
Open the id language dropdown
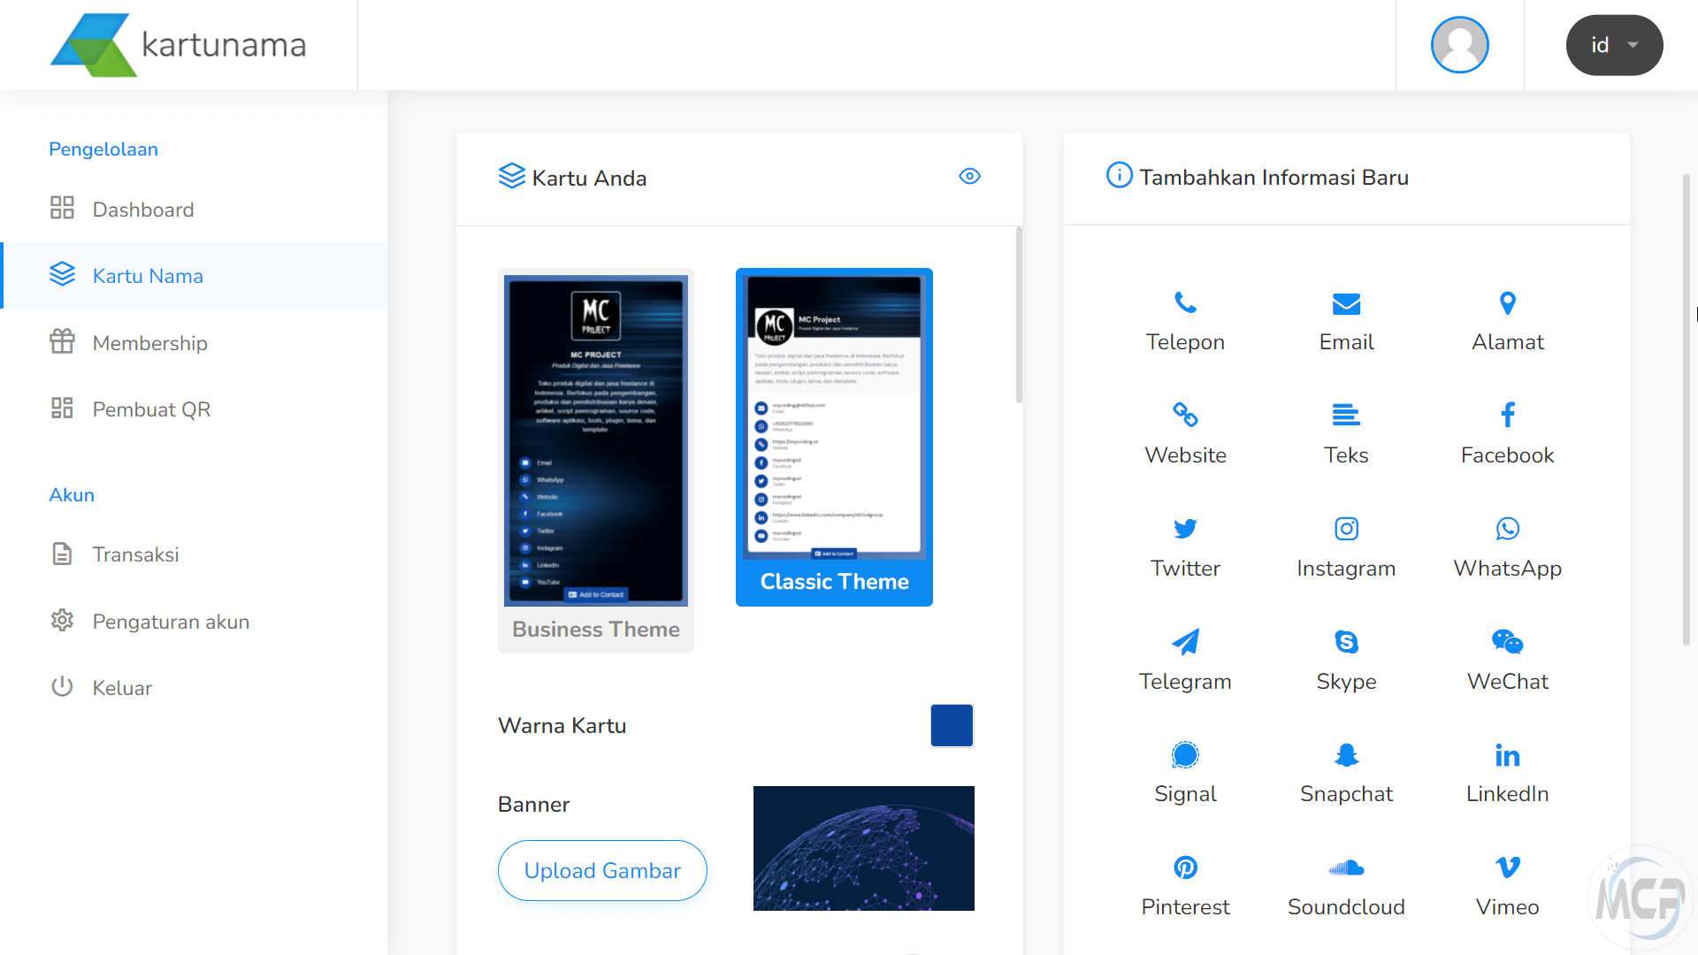click(1614, 45)
